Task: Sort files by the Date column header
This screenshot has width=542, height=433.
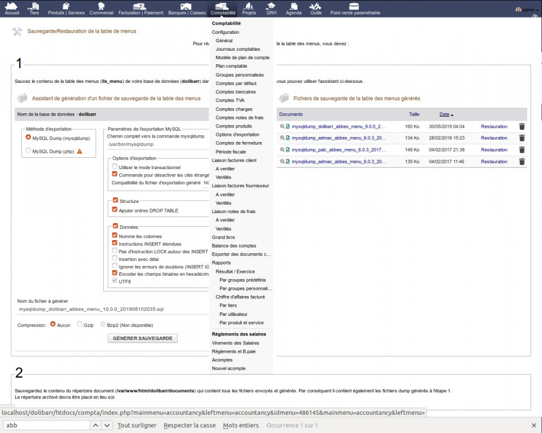Action: (x=444, y=114)
